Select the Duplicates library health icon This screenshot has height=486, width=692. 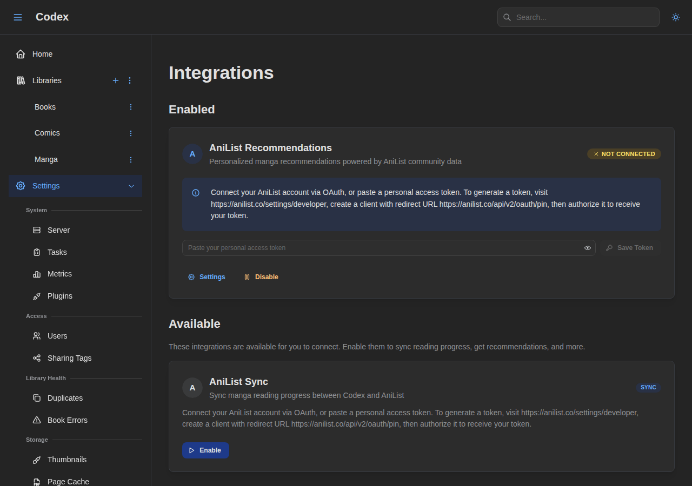click(x=36, y=398)
